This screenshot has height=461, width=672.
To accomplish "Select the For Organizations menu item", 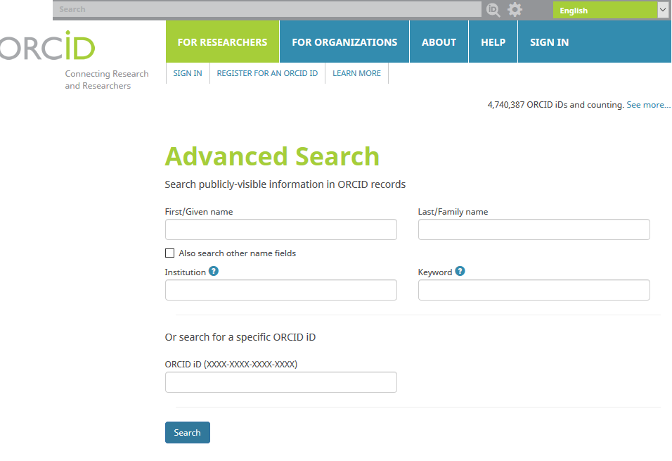I will [344, 42].
